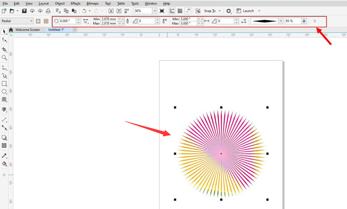Expand the Launch dropdown arrow
This screenshot has height=209, width=347.
(259, 11)
